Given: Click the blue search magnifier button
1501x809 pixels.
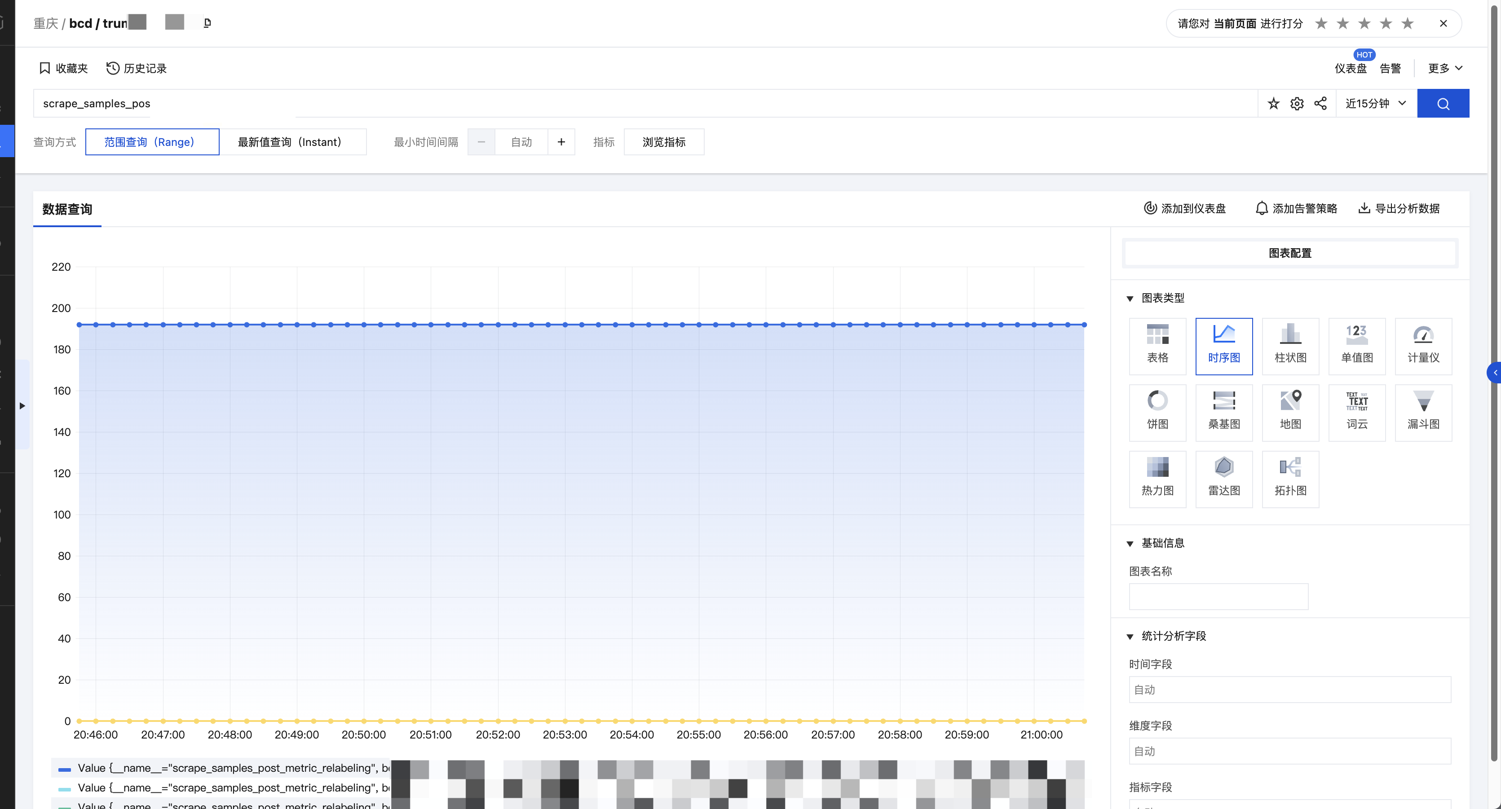Looking at the screenshot, I should click(x=1443, y=104).
